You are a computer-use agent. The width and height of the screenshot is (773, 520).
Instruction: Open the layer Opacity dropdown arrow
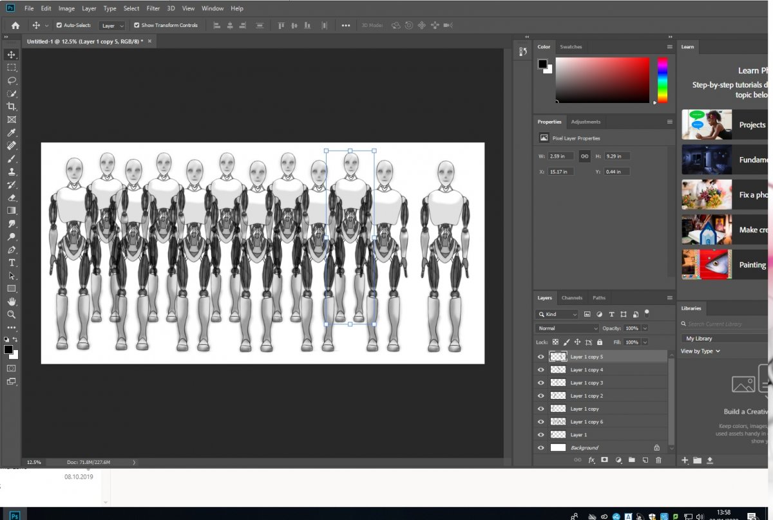[x=645, y=328]
